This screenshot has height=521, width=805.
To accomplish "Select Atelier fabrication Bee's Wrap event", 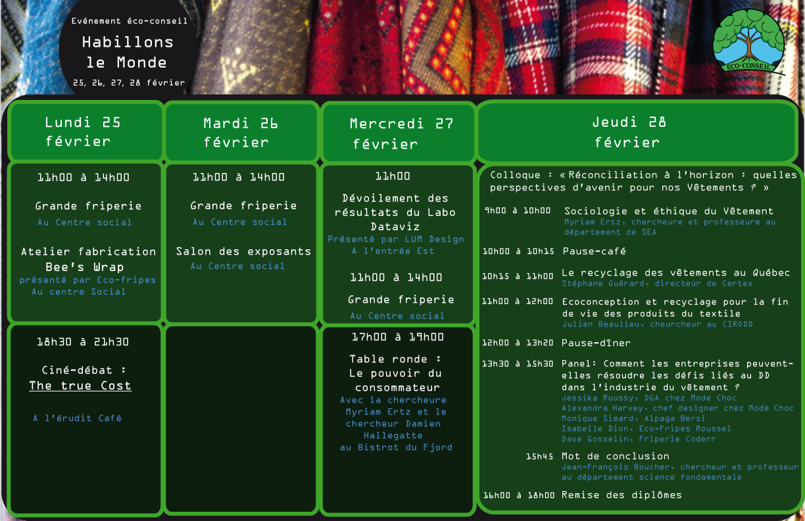I will [x=89, y=259].
